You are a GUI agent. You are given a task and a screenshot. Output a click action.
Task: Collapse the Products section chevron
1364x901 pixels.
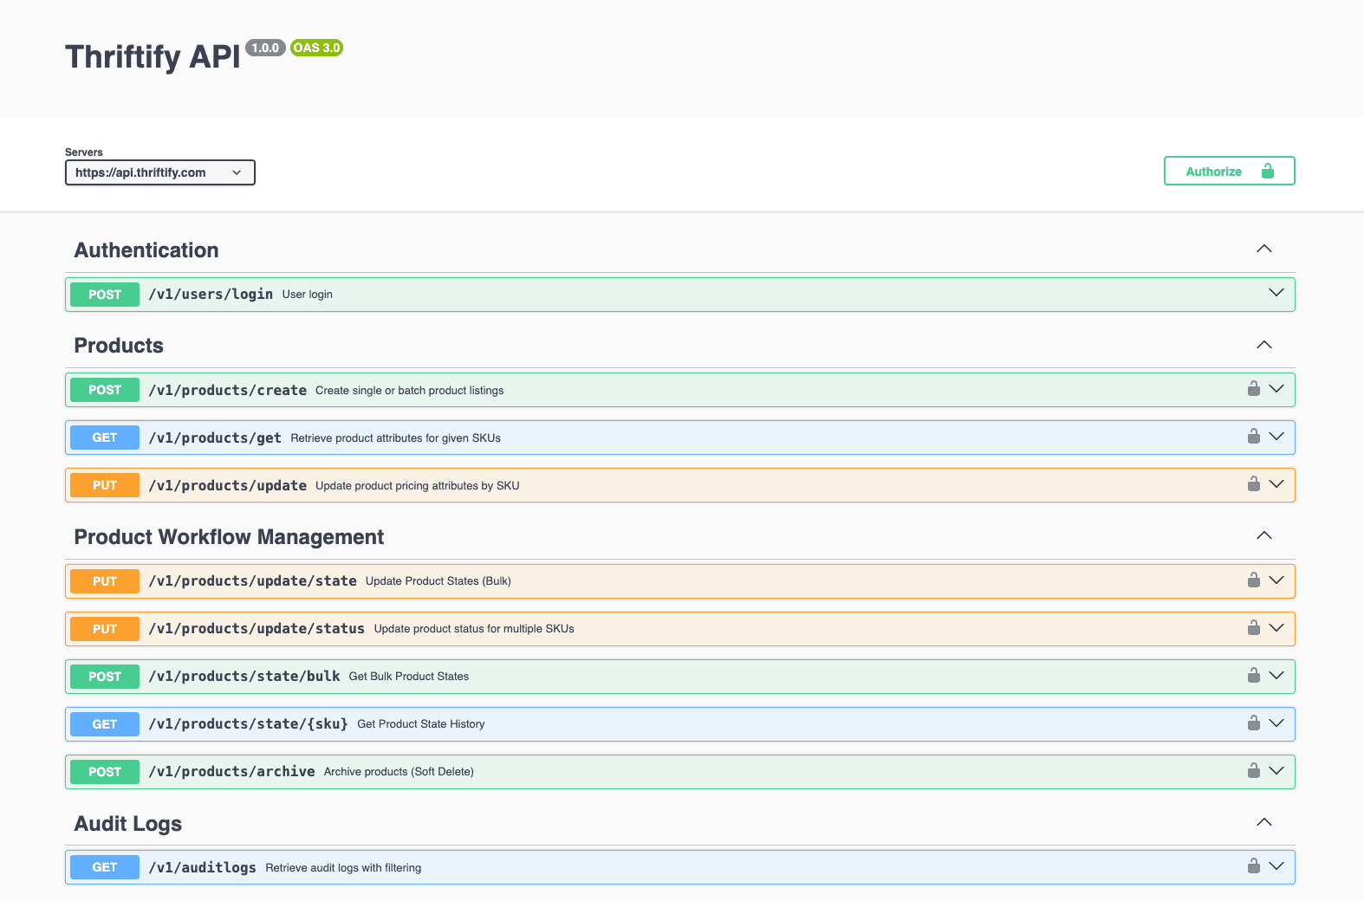(1264, 345)
